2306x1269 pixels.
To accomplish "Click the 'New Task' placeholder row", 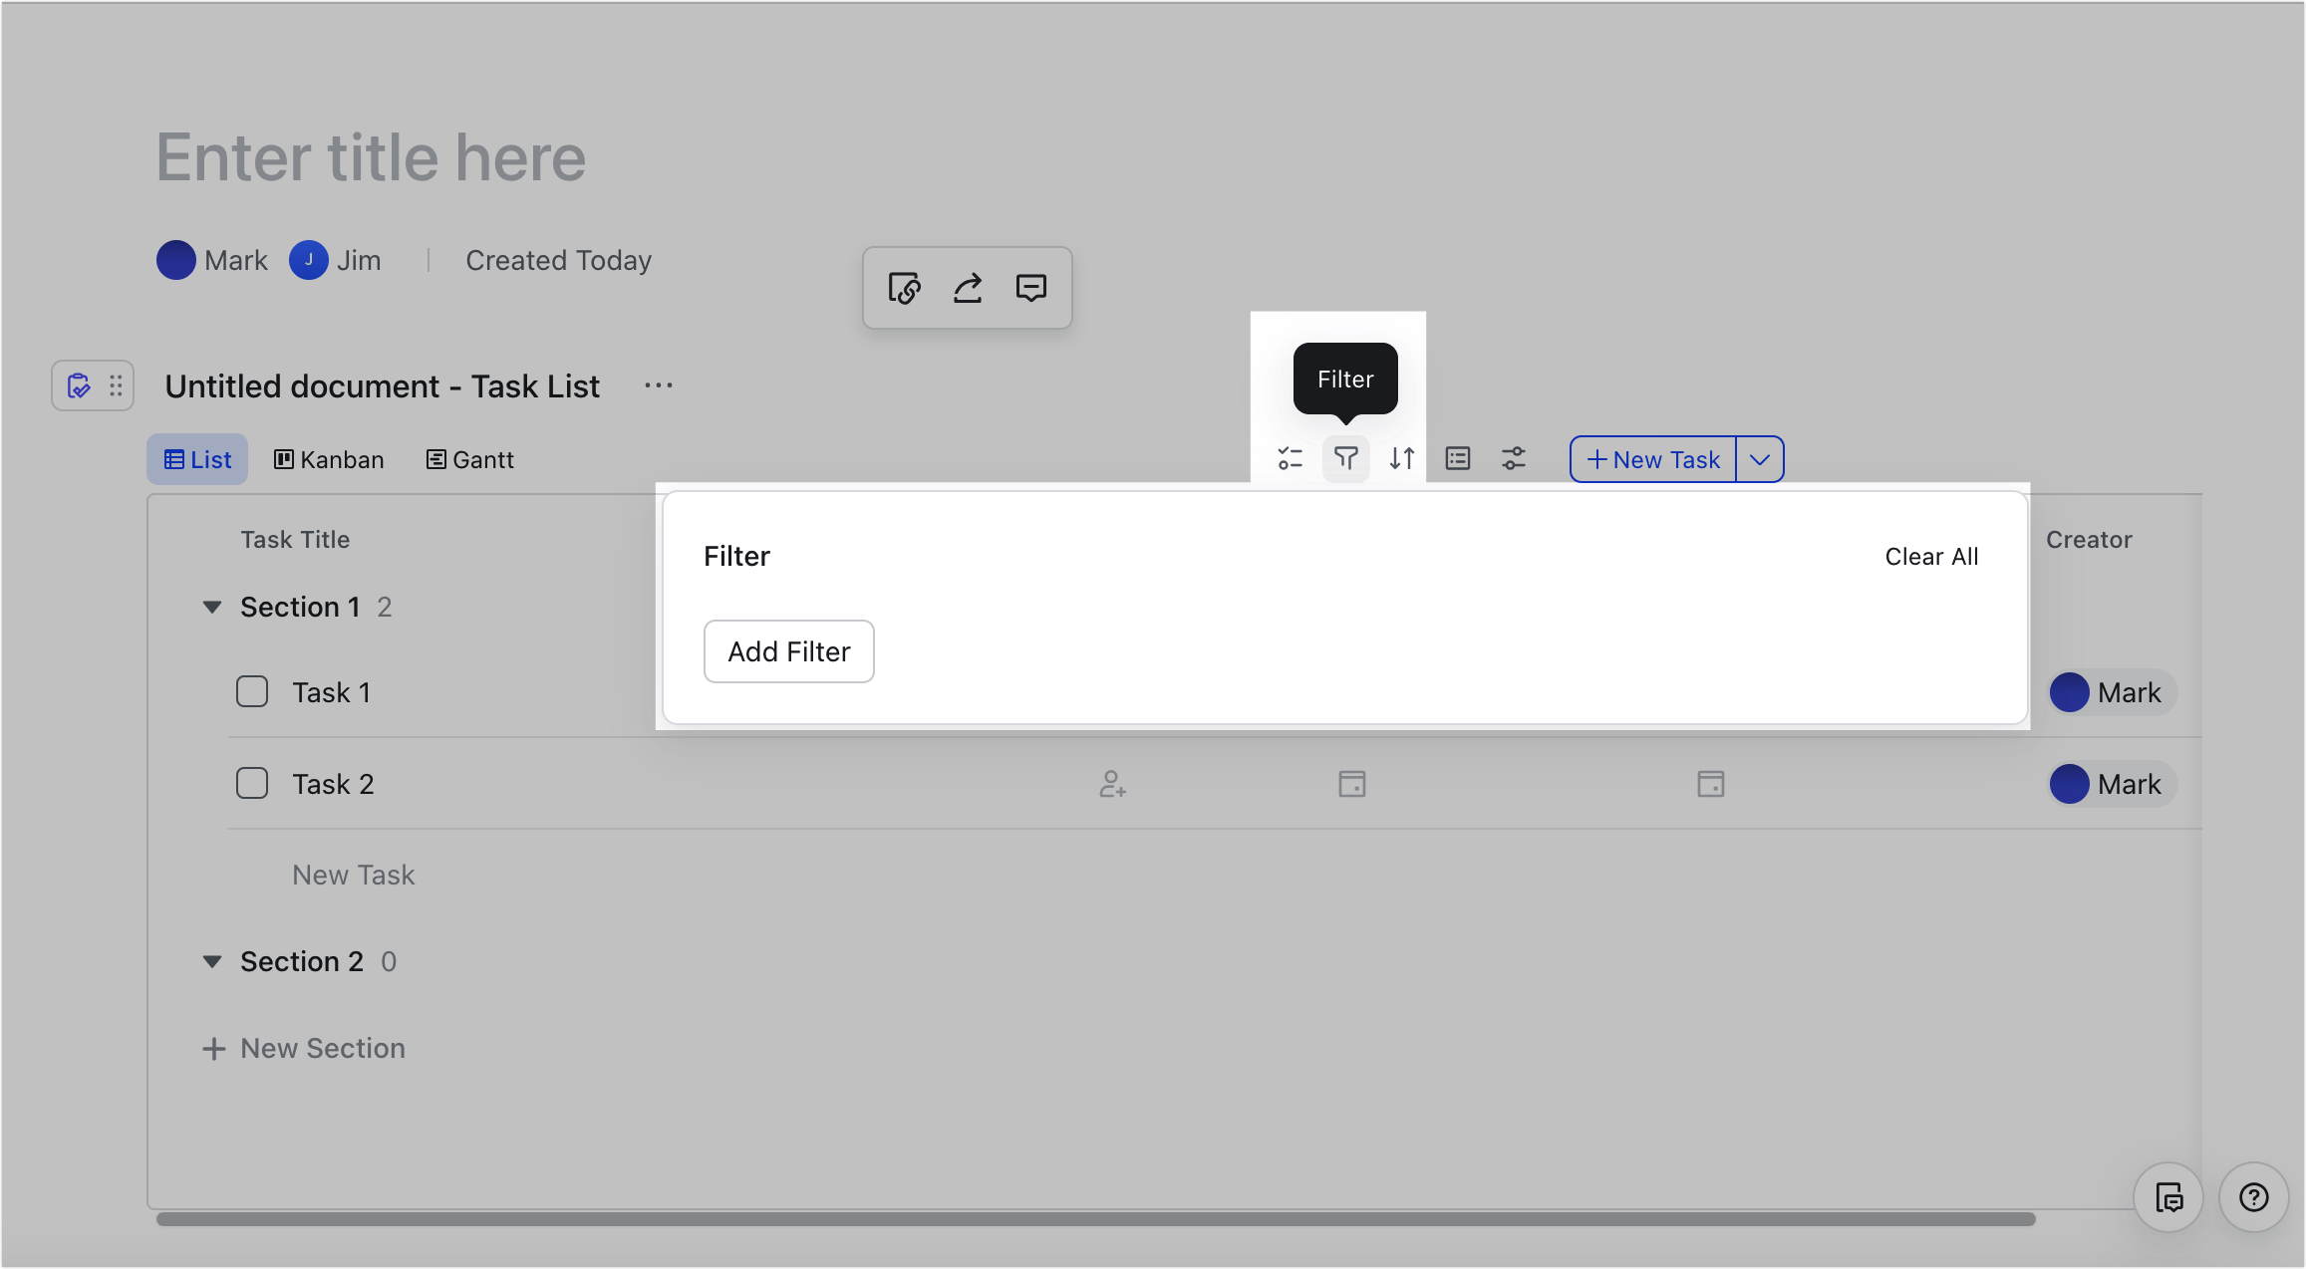I will click(x=354, y=875).
